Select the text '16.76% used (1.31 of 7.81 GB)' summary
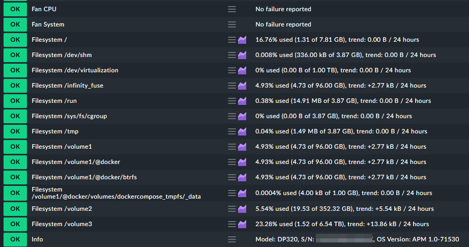 tap(300, 40)
